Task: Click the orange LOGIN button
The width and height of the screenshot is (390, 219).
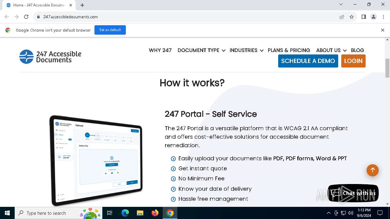Action: pos(353,61)
